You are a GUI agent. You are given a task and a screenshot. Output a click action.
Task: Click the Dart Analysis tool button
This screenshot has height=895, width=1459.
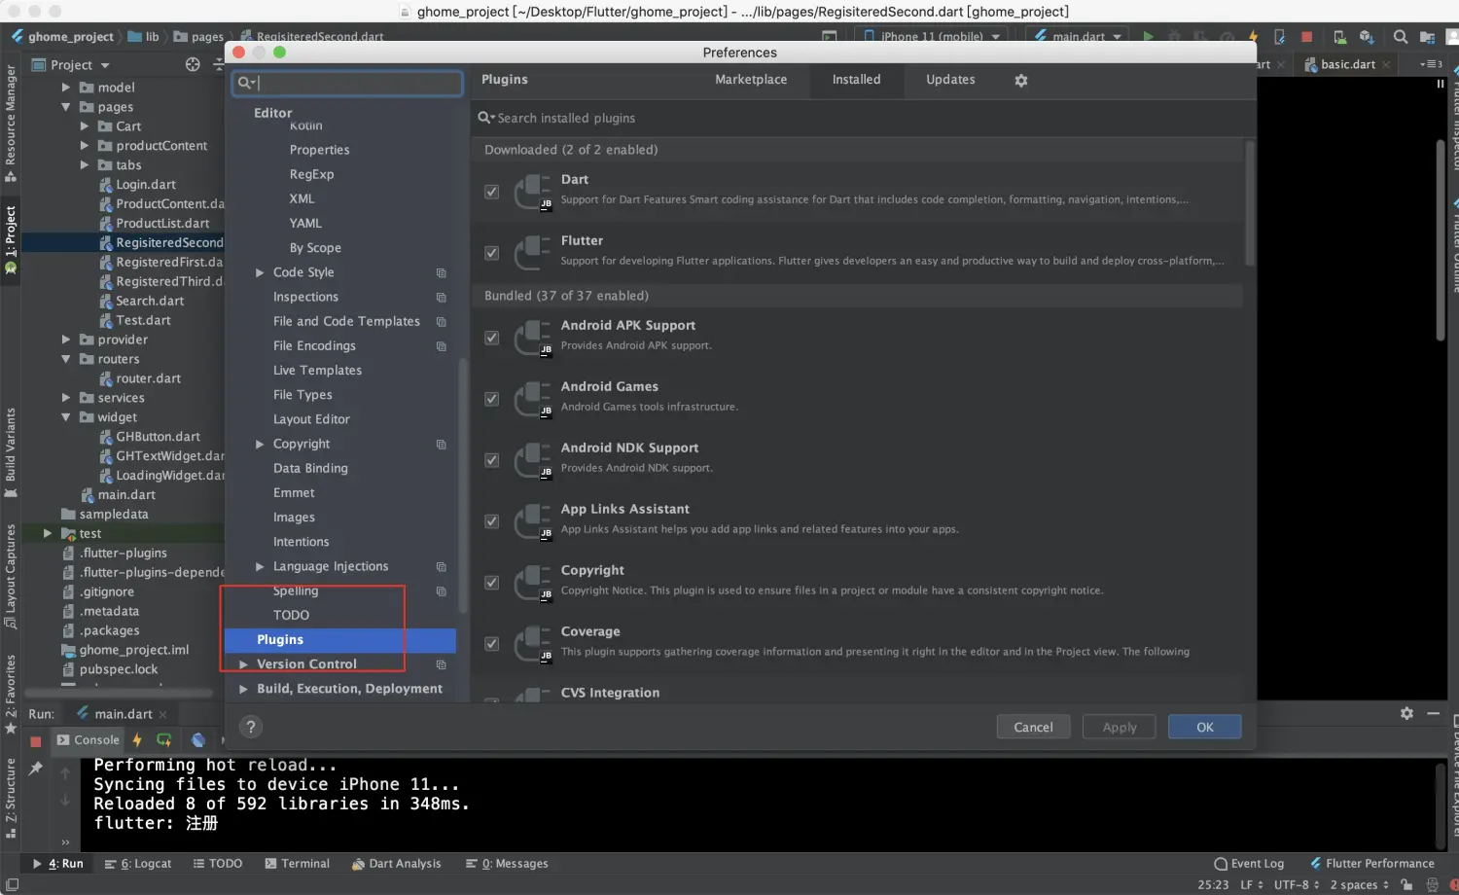(x=396, y=864)
